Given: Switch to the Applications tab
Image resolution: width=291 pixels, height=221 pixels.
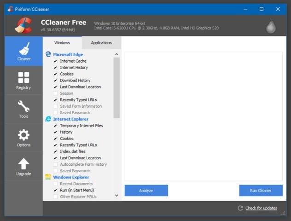Looking at the screenshot, I should pyautogui.click(x=101, y=43).
